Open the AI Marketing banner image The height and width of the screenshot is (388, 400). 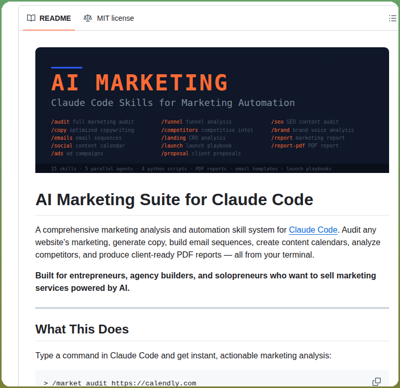pos(212,110)
